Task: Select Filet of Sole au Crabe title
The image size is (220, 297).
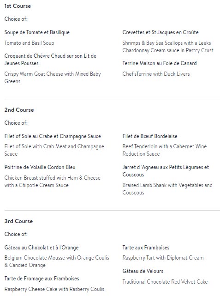Action: (x=53, y=136)
